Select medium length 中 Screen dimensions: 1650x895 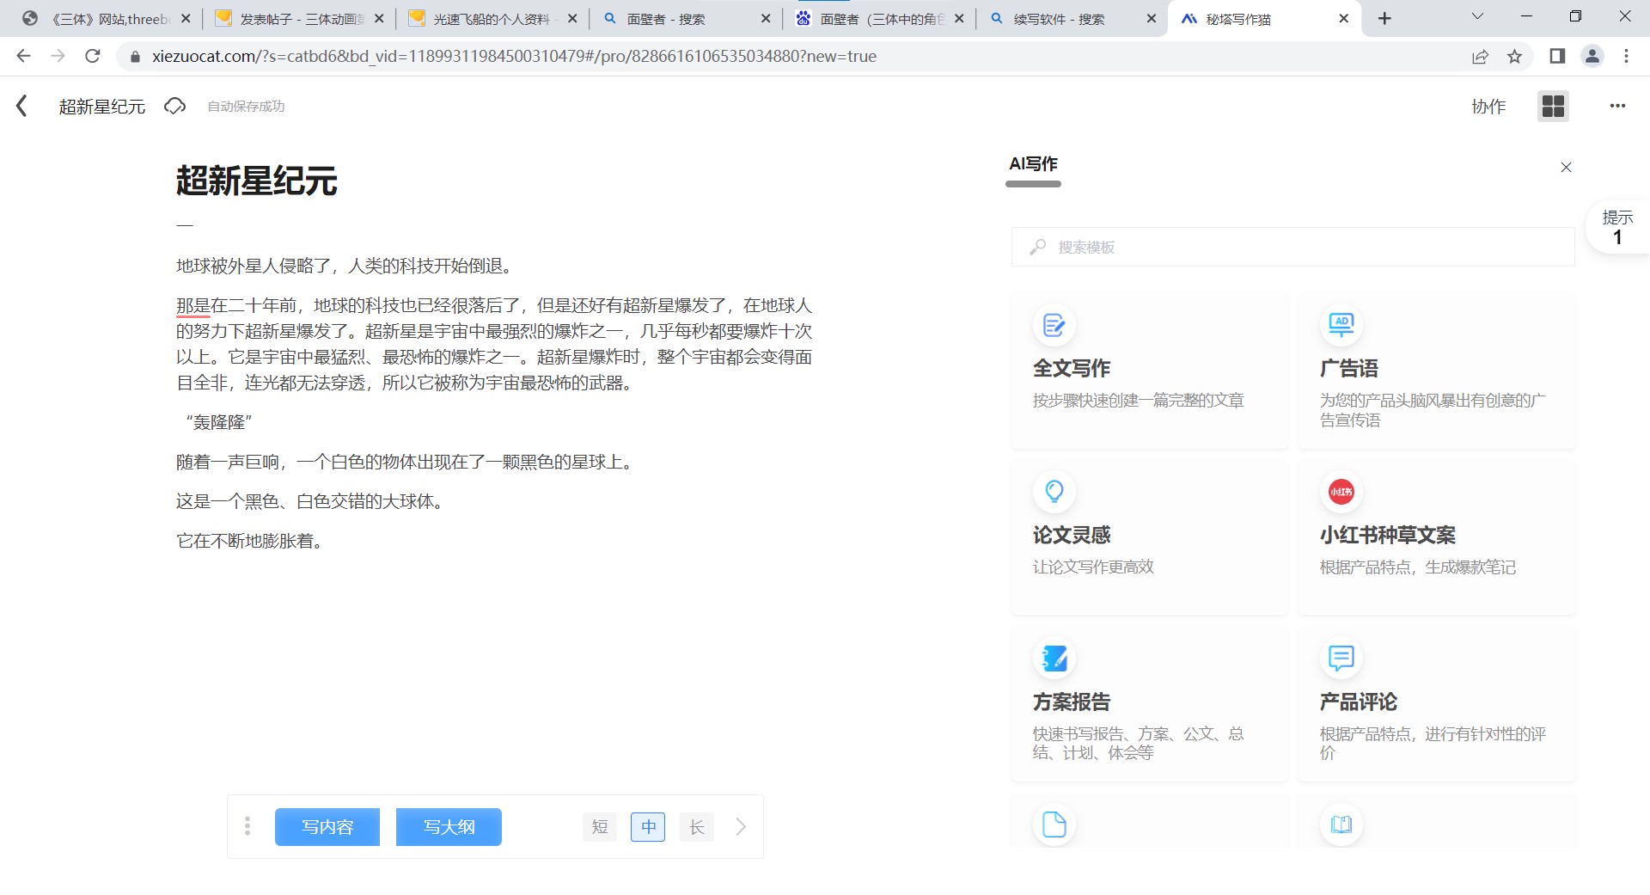(648, 827)
